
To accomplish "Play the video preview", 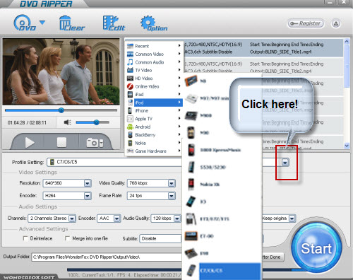I will click(x=30, y=143).
